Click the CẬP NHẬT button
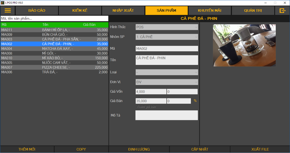 pos(200,149)
